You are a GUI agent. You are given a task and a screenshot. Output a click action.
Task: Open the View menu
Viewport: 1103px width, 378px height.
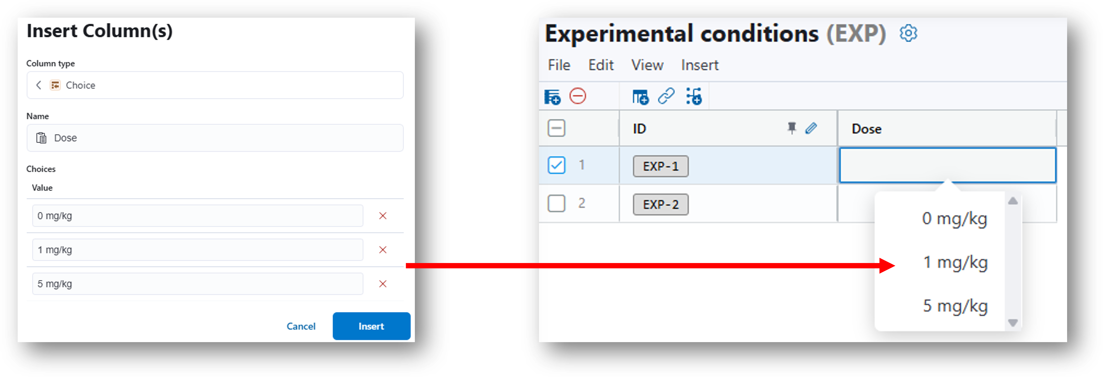pos(647,65)
